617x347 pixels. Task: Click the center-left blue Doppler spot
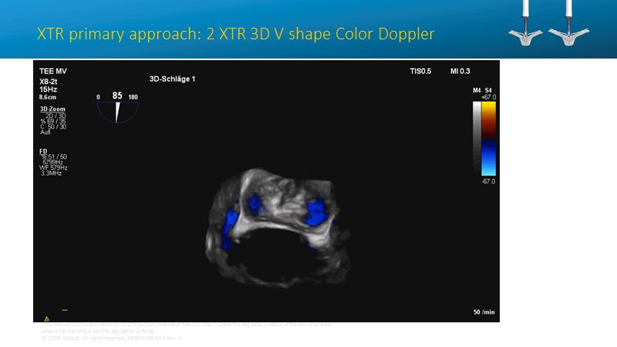click(x=255, y=205)
